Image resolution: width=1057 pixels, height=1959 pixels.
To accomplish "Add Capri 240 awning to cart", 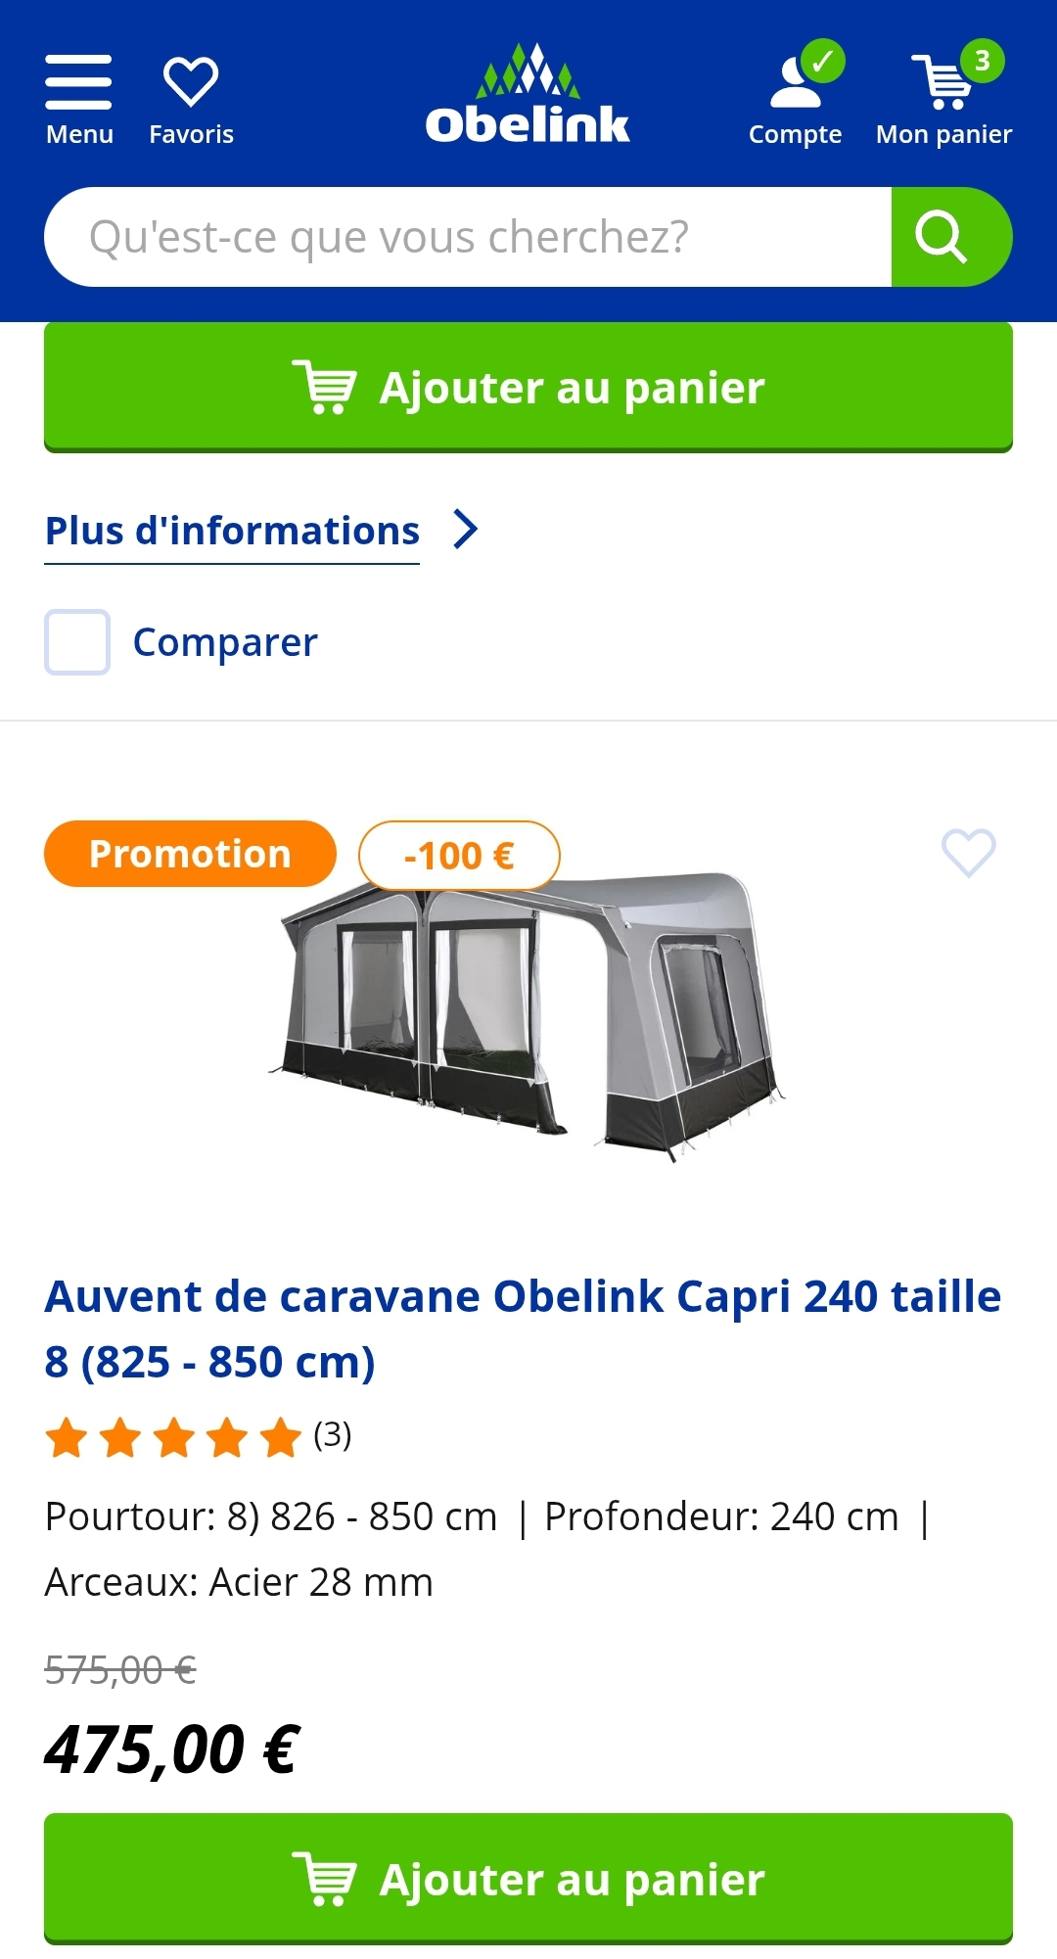I will coord(528,1878).
